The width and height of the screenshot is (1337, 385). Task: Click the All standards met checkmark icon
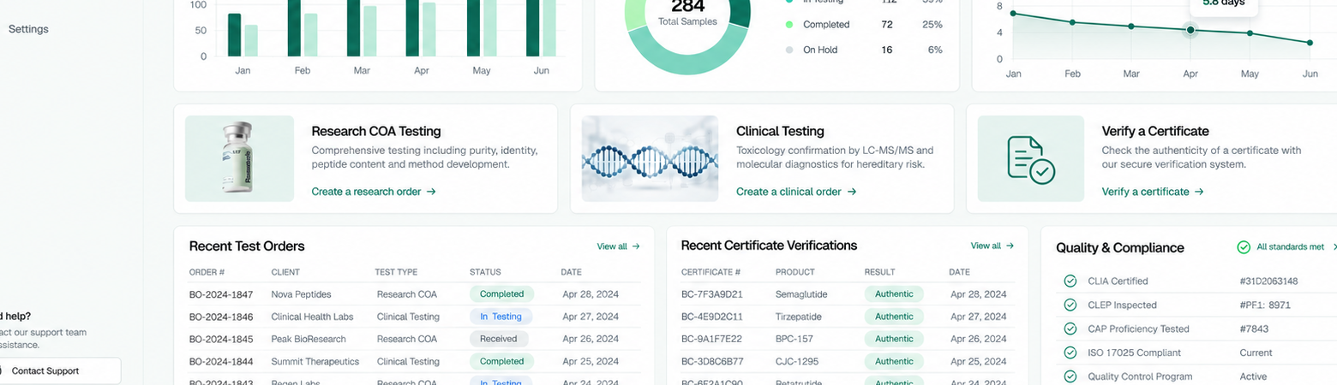pyautogui.click(x=1244, y=247)
